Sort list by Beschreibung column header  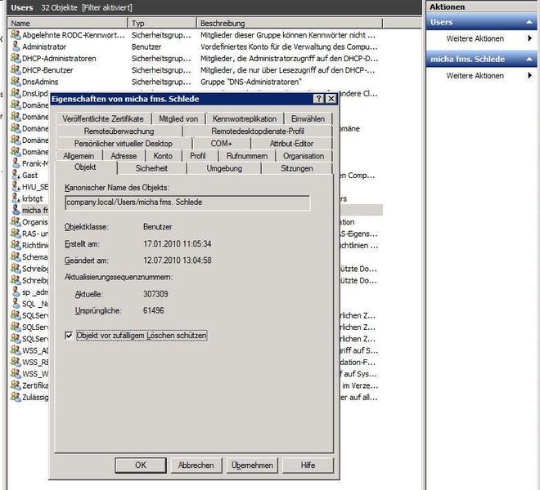click(x=290, y=23)
